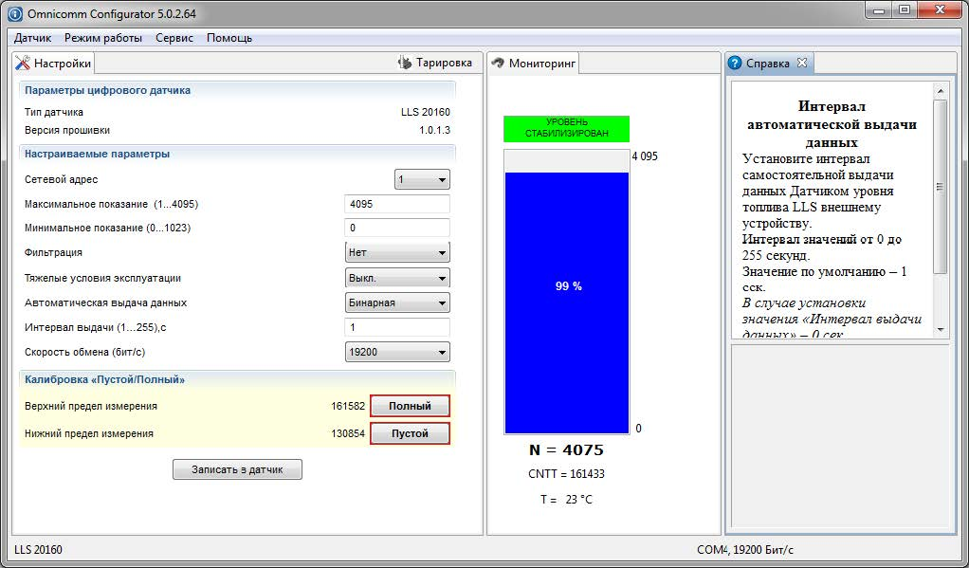Click the green УРОВЕНЬ СТАБИЛИЗИРОВАН indicator

click(x=567, y=128)
